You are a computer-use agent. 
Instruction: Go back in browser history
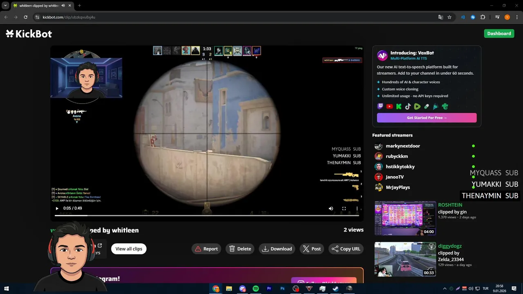[x=6, y=17]
